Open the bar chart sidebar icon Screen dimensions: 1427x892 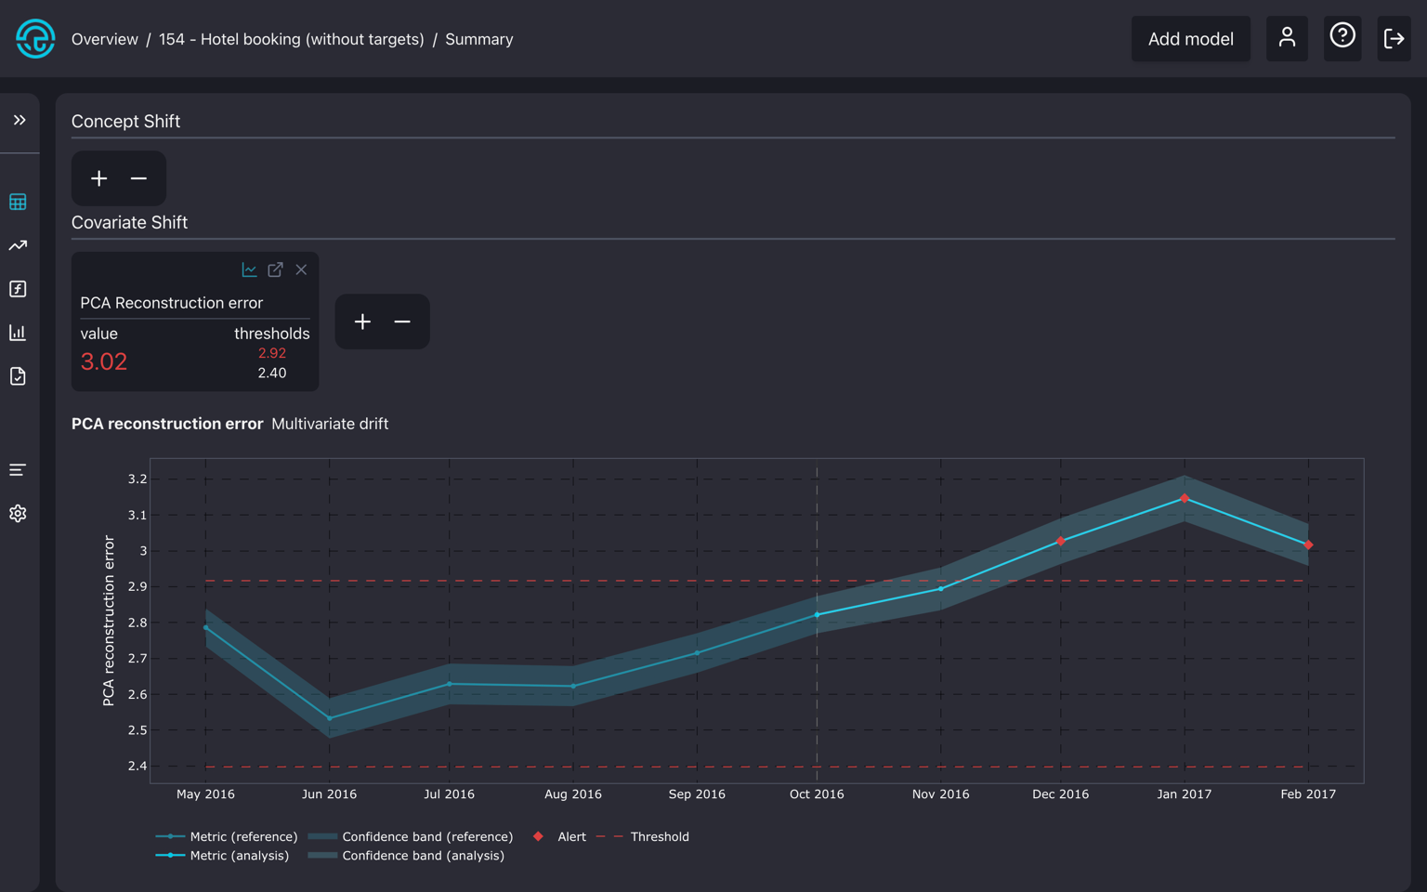(18, 333)
